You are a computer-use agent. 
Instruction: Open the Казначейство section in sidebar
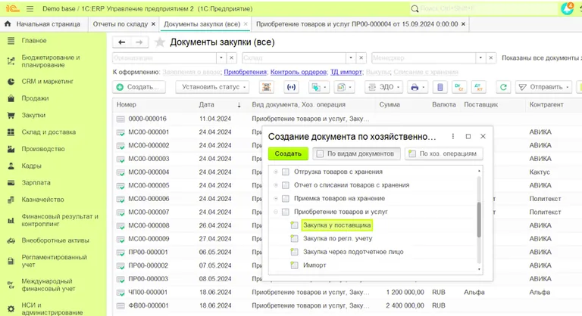[42, 200]
